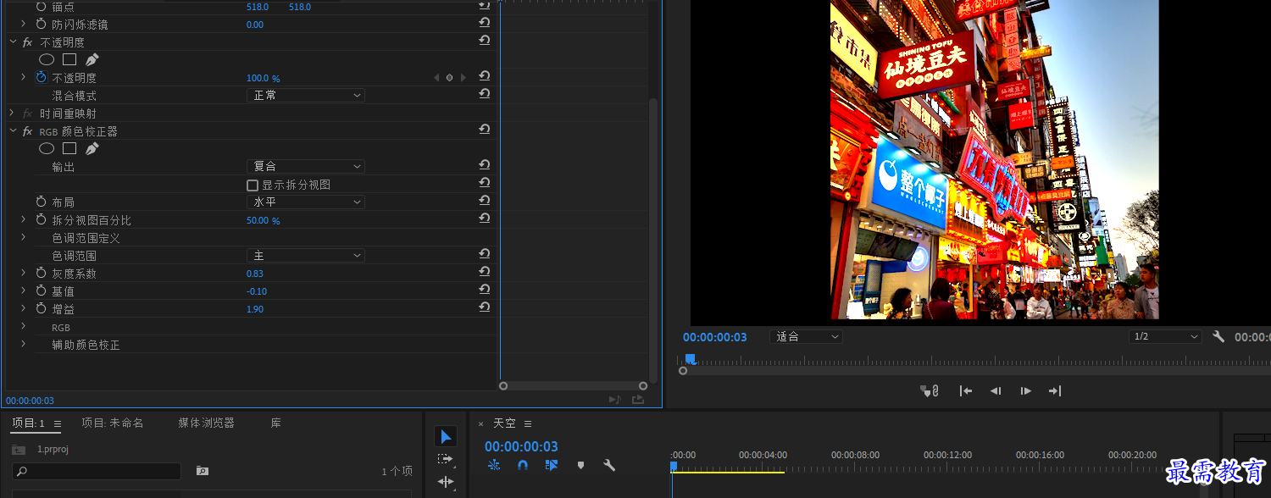This screenshot has height=498, width=1271.
Task: Expand the 色调范围定义 section
Action: (24, 237)
